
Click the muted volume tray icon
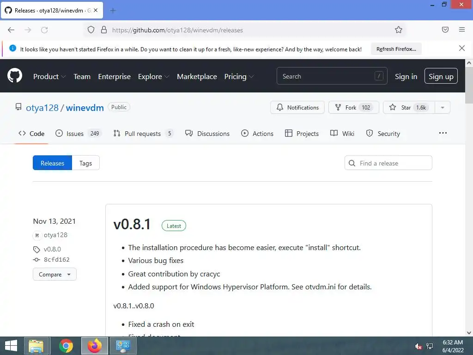coord(418,346)
